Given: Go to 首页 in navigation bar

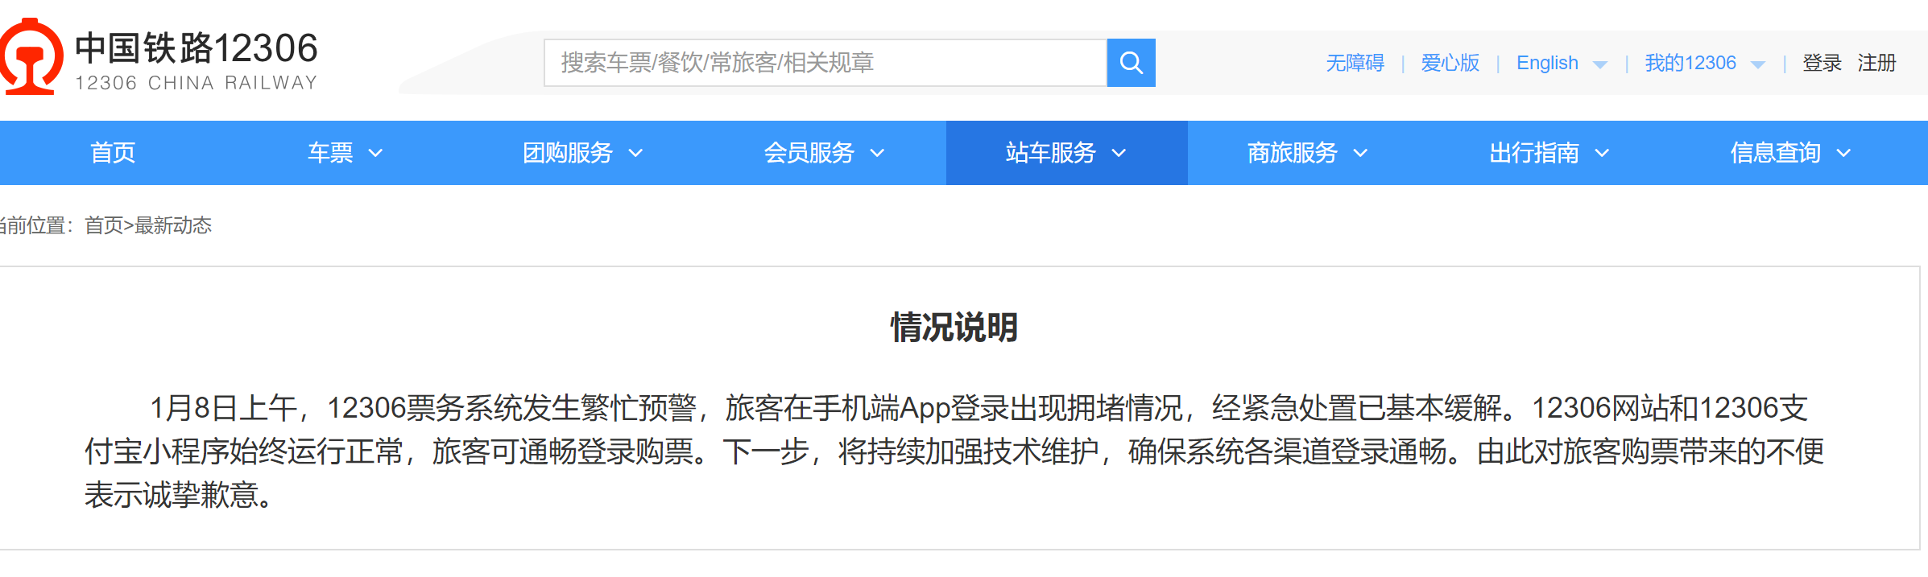Looking at the screenshot, I should point(113,153).
